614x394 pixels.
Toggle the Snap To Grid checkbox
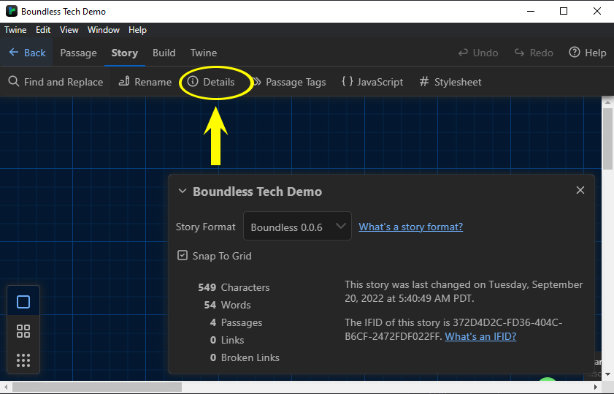tap(183, 256)
